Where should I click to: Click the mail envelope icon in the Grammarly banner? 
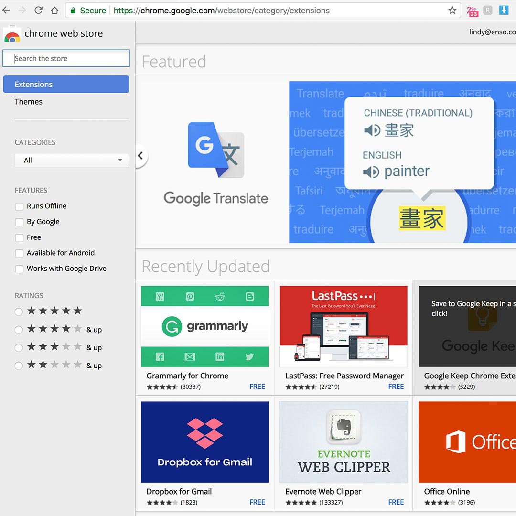(x=190, y=356)
